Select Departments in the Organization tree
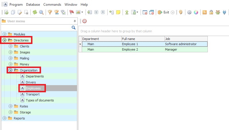The height and width of the screenshot is (130, 229). [x=34, y=76]
